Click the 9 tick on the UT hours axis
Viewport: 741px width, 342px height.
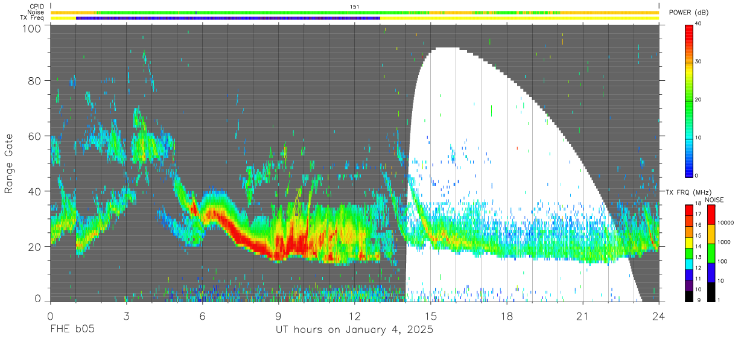[x=278, y=316]
